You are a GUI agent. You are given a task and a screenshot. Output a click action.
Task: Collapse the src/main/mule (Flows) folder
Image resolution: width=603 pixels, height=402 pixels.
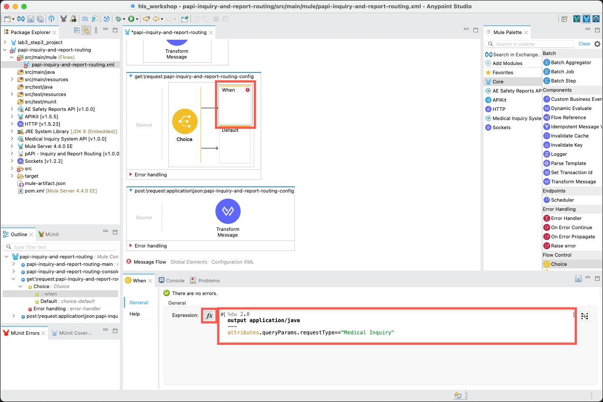click(12, 57)
